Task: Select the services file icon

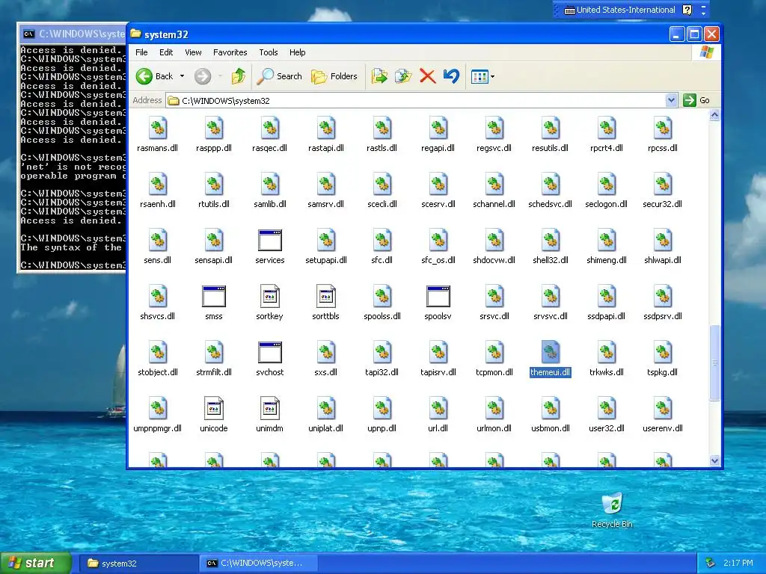Action: tap(269, 240)
